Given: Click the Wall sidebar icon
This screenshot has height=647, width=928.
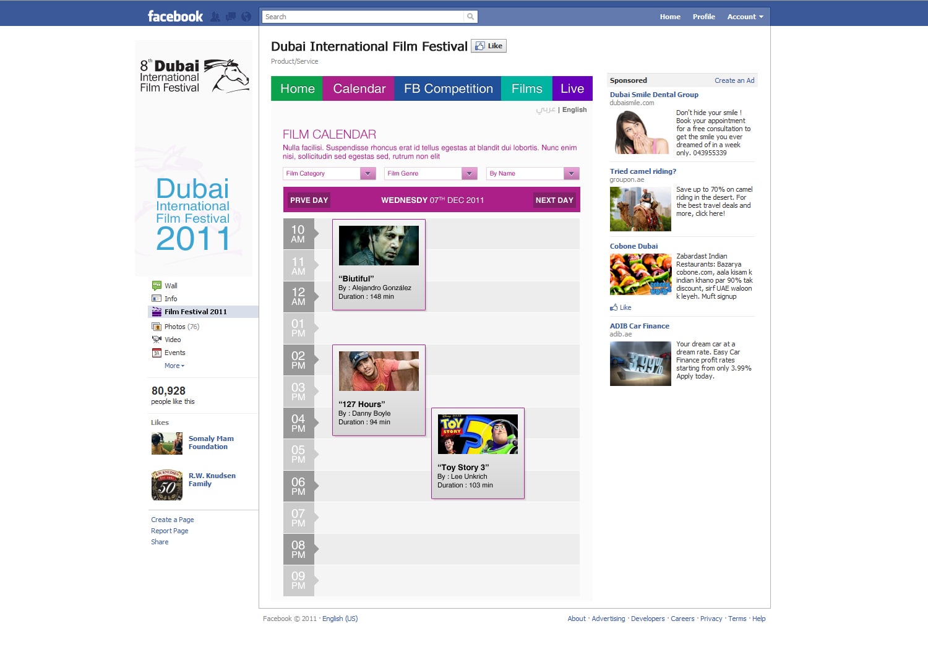Looking at the screenshot, I should pos(157,286).
